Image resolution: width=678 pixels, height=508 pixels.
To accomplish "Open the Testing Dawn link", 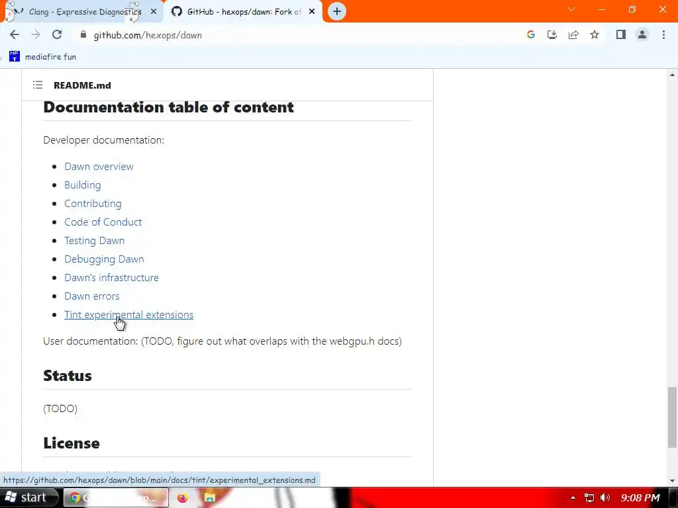I will [94, 241].
